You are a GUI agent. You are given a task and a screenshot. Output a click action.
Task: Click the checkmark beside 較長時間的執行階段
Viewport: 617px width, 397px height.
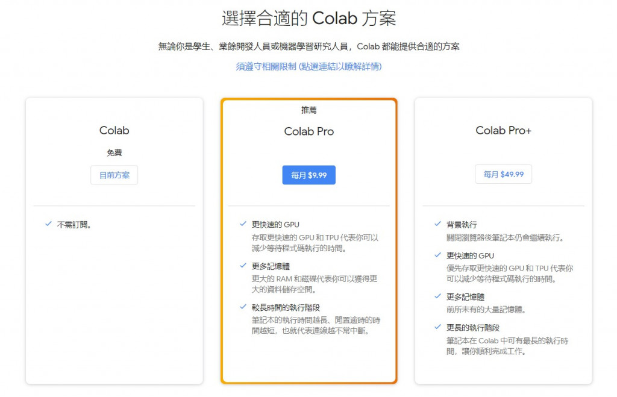pos(243,307)
